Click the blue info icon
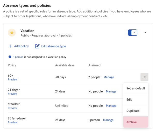The height and width of the screenshot is (131, 156). click(10, 57)
